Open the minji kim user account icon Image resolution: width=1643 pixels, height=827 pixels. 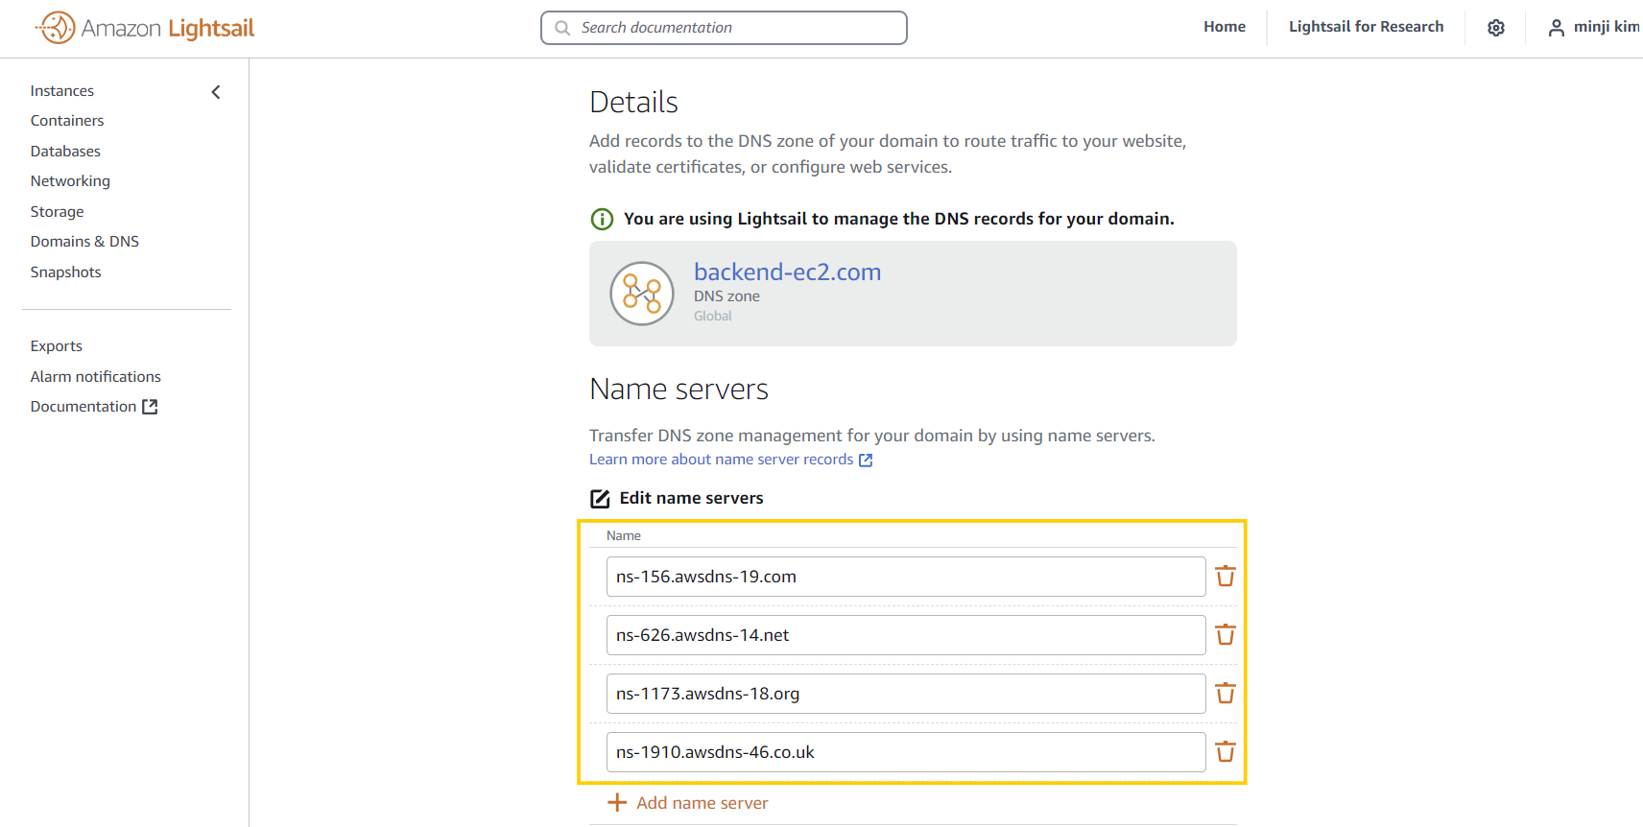pos(1556,28)
